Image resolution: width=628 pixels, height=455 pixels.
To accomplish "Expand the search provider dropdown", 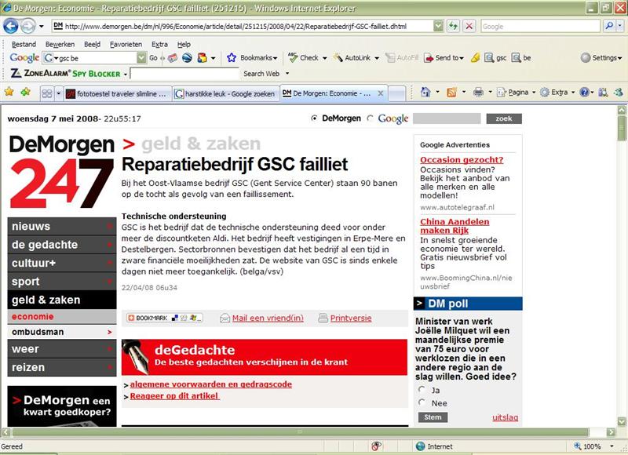I will click(620, 26).
